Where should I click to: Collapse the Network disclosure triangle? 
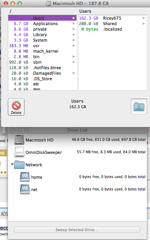(12, 165)
